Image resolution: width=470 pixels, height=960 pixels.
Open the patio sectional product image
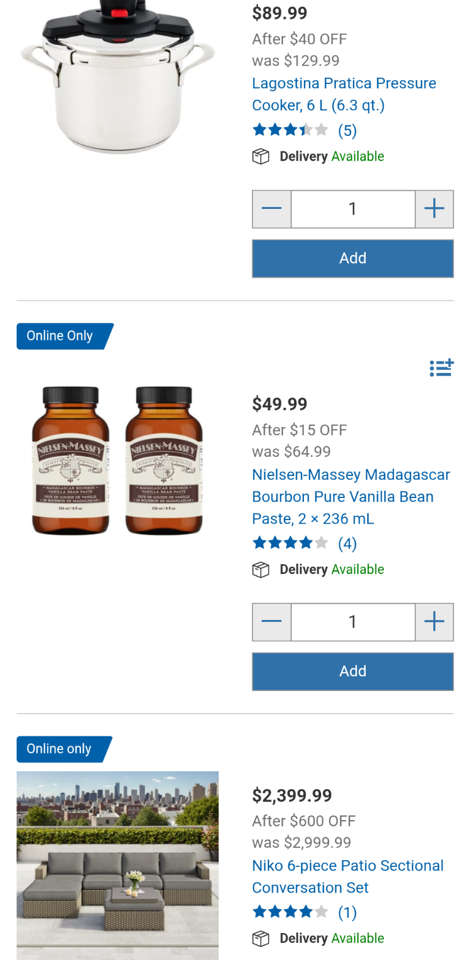click(x=117, y=864)
